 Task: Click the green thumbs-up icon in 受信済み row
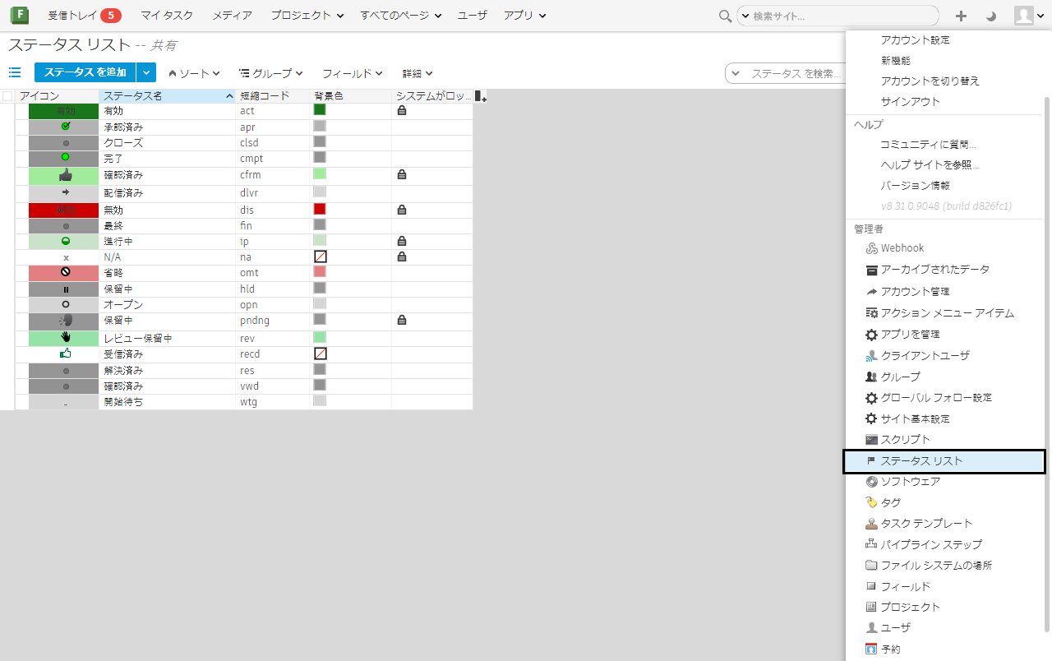66,354
